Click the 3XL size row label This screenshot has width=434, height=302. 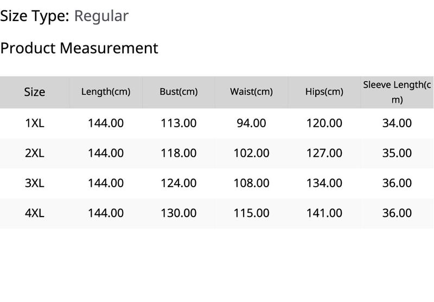click(35, 183)
